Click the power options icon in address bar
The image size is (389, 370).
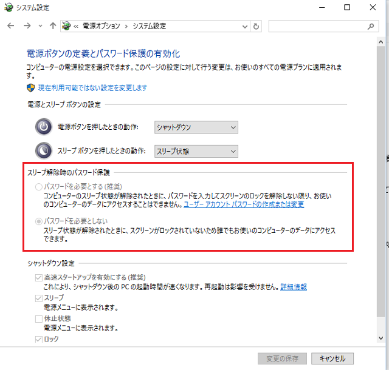66,25
